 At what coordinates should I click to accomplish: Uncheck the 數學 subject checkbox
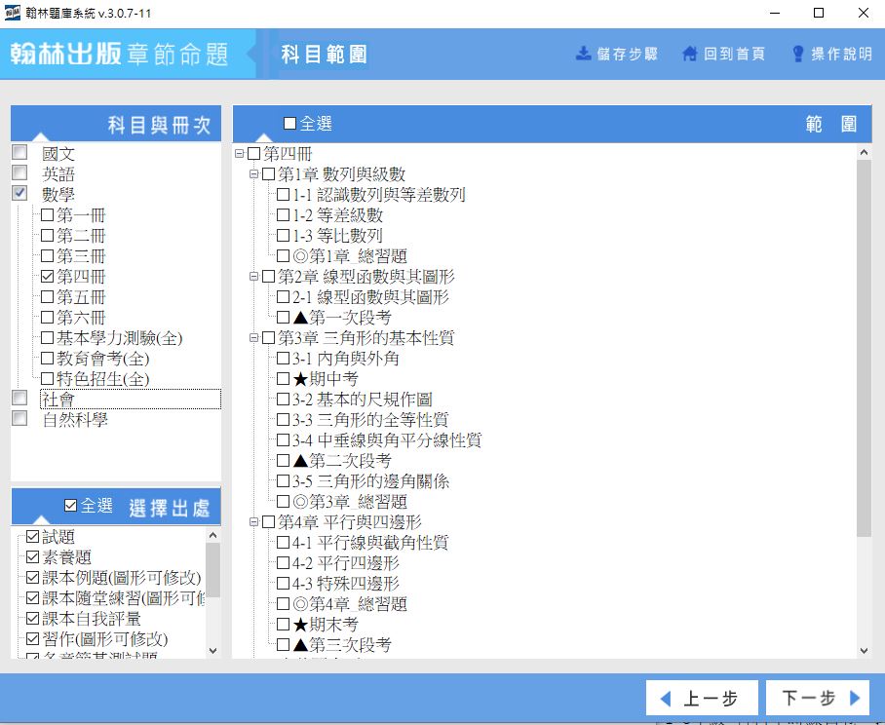pos(19,193)
